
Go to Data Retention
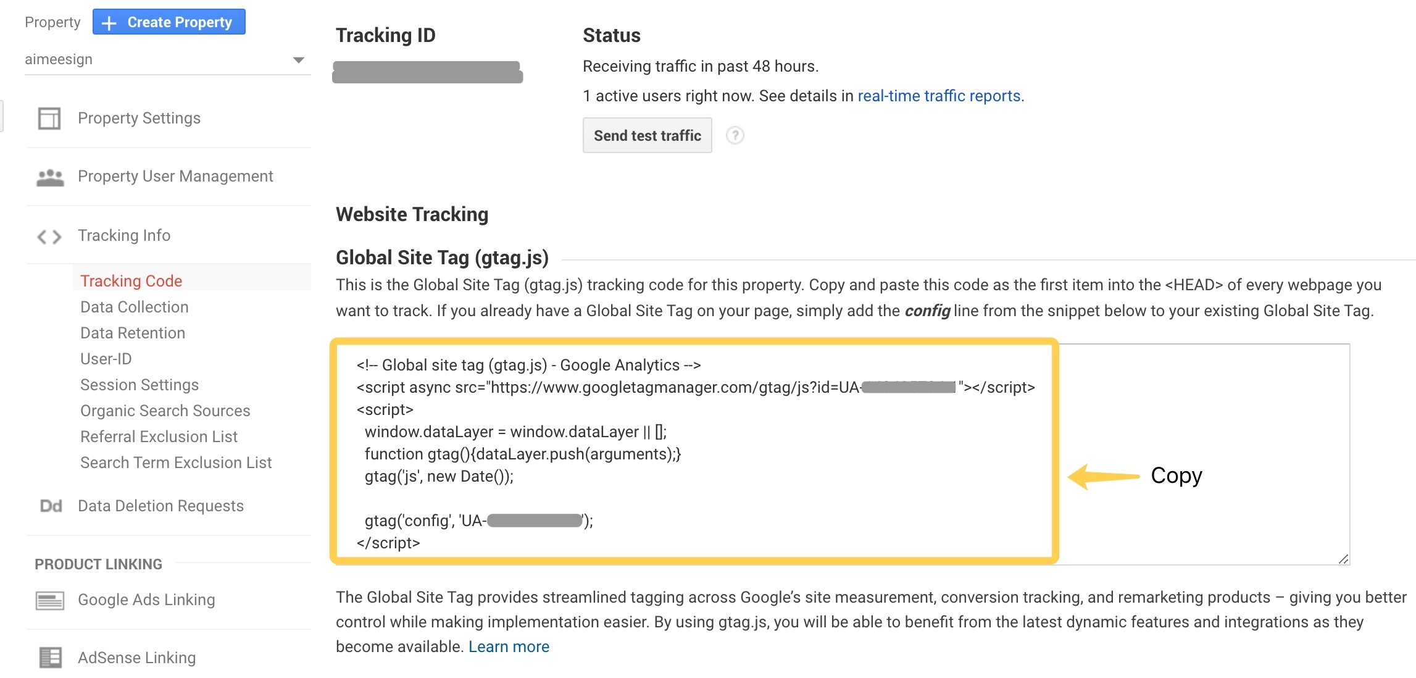(x=133, y=333)
